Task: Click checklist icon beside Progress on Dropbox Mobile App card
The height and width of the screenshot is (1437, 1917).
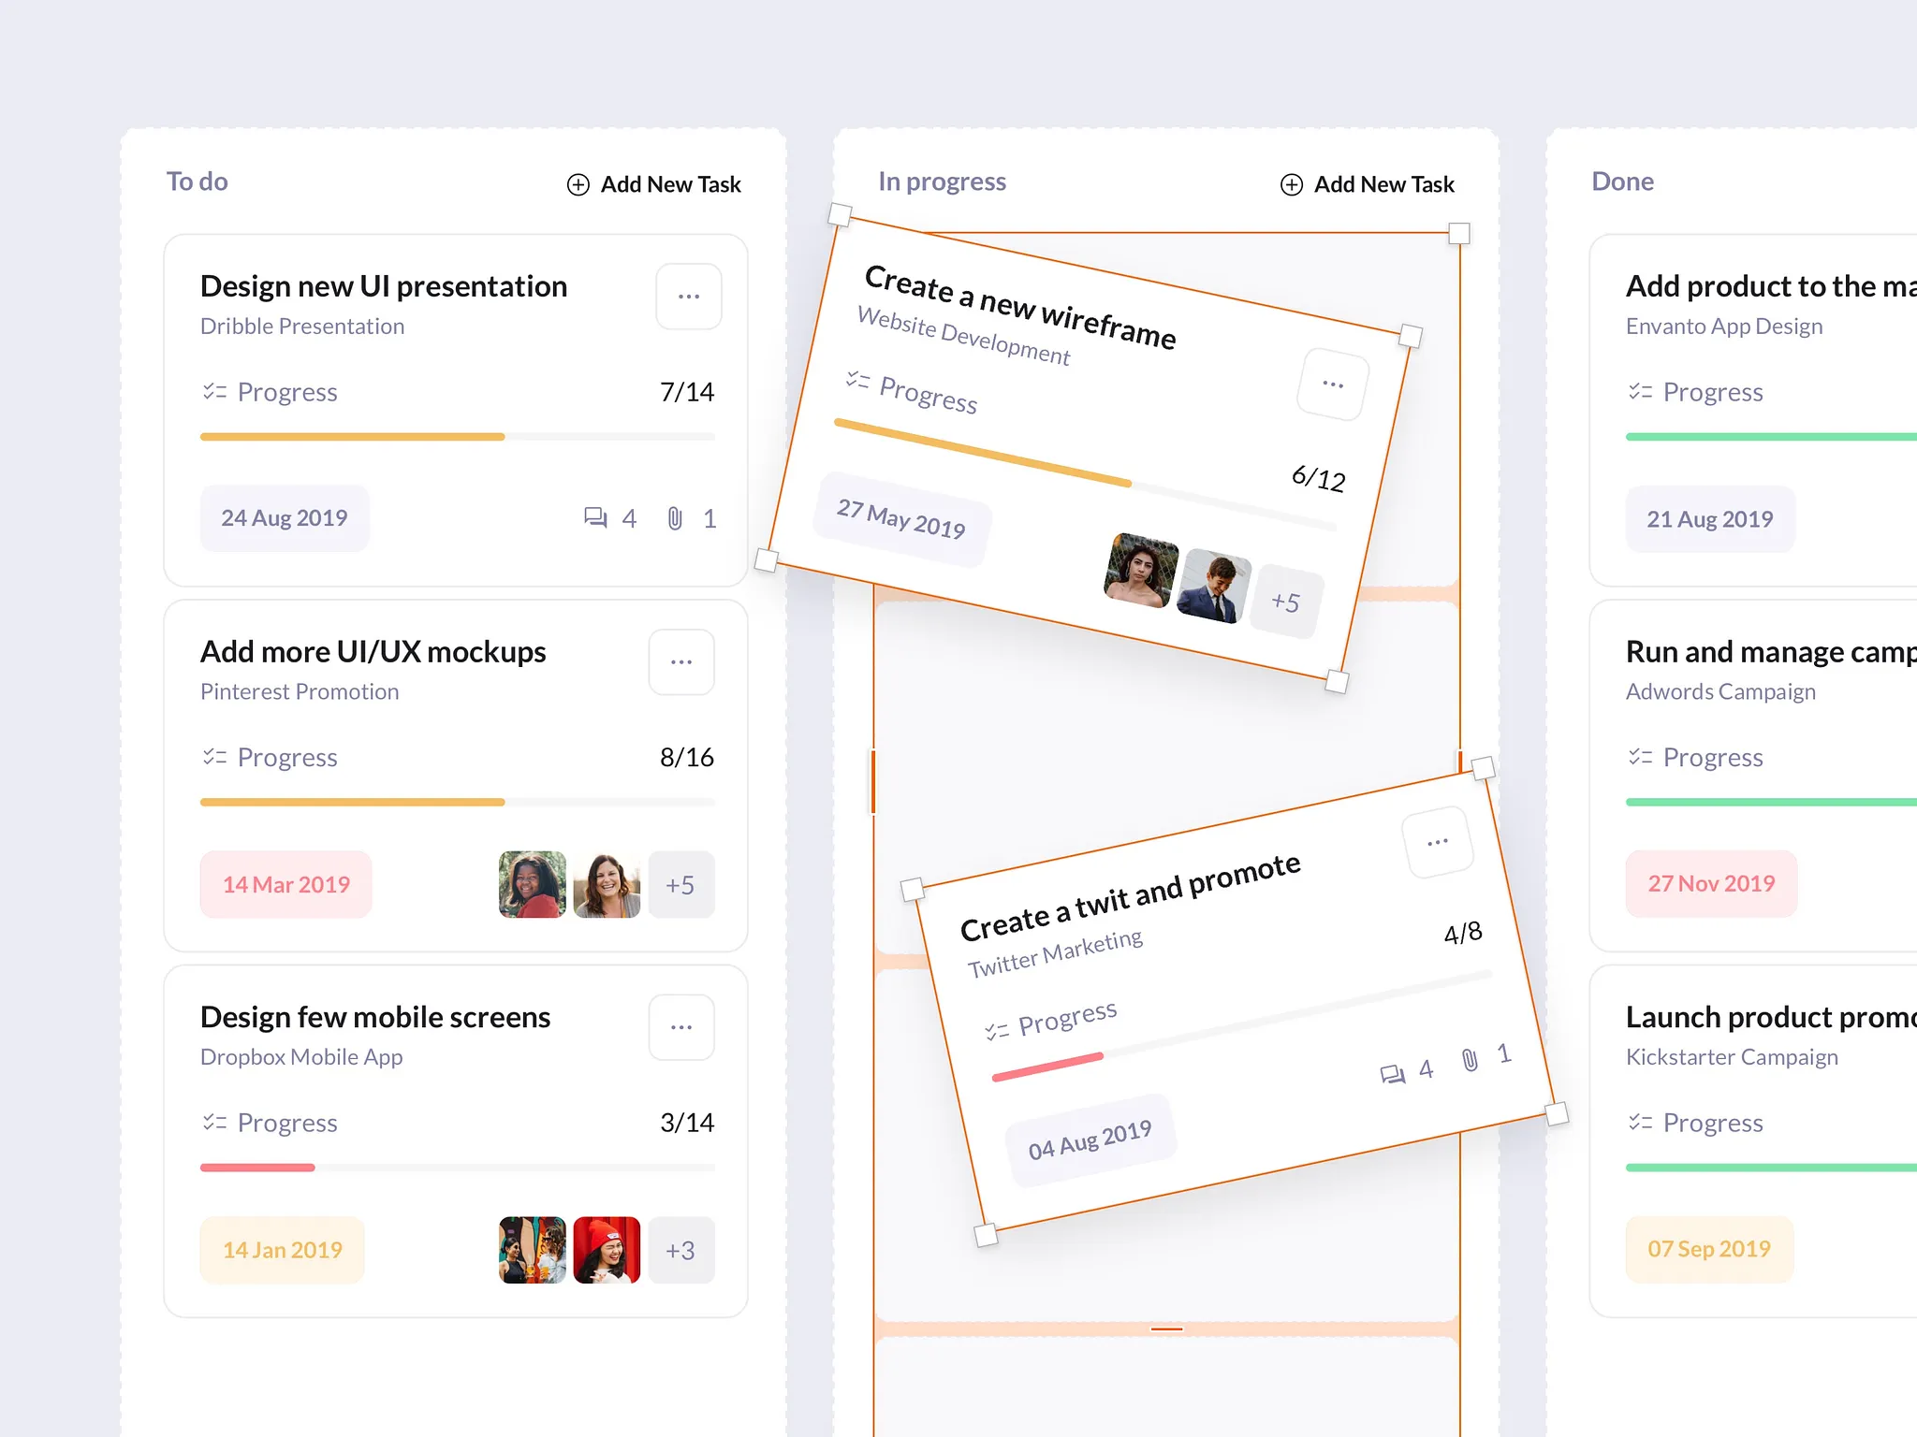Action: [214, 1122]
